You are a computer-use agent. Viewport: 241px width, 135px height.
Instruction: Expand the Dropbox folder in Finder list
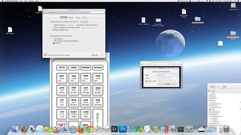pyautogui.click(x=209, y=97)
